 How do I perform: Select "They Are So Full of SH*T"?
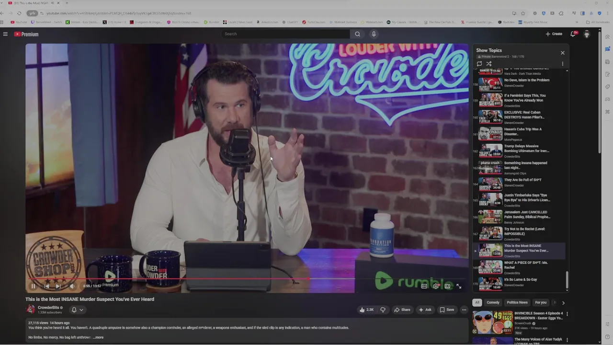pos(519,184)
